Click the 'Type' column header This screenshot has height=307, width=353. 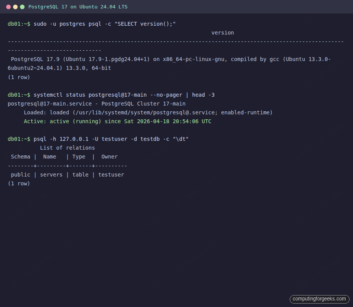(x=79, y=157)
